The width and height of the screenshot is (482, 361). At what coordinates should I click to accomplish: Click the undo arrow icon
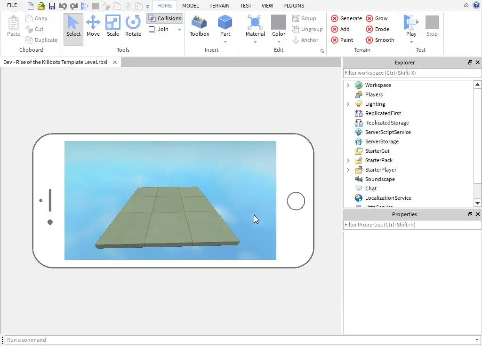pyautogui.click(x=63, y=6)
